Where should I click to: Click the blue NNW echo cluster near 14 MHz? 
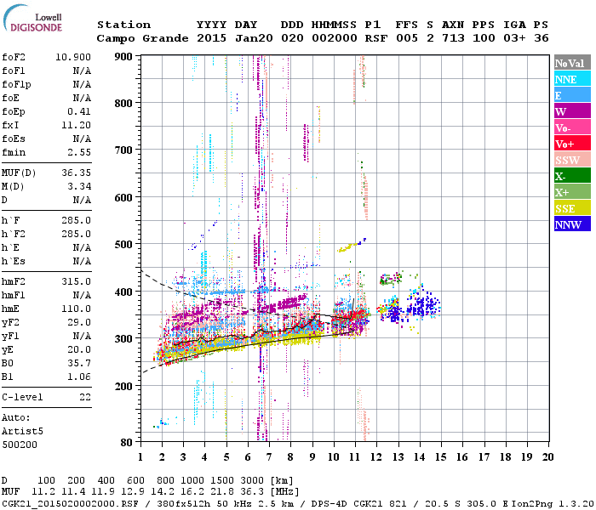423,304
